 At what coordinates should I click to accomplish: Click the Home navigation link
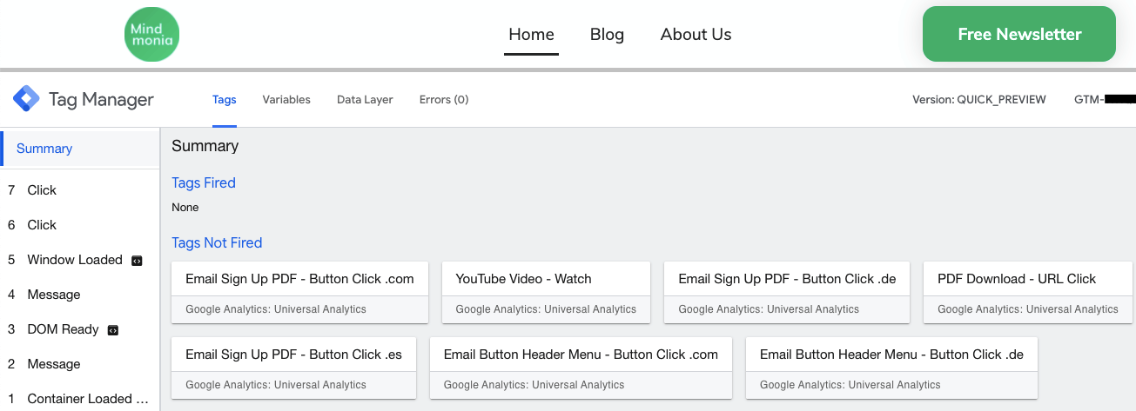point(531,35)
